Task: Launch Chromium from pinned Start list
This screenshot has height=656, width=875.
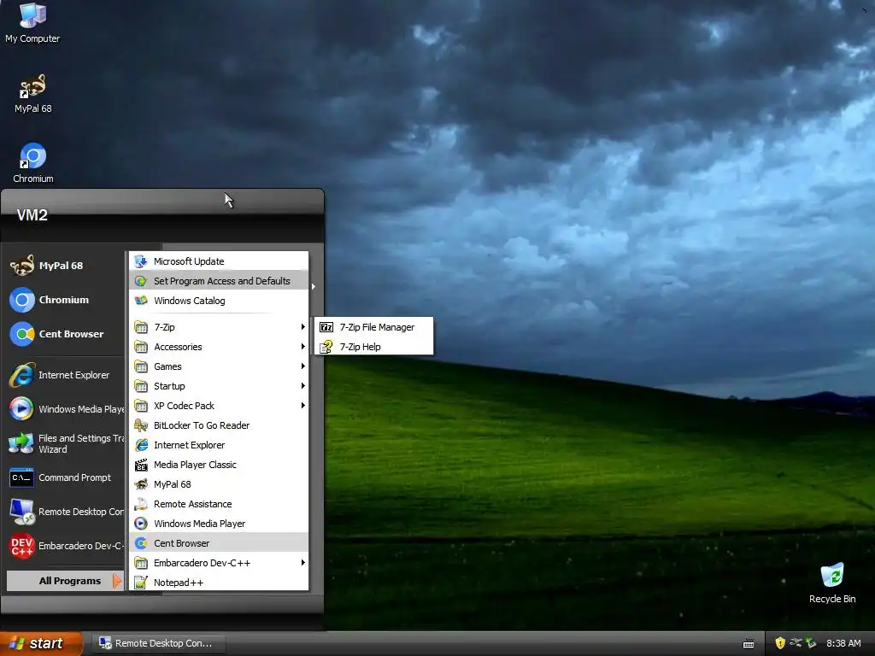Action: click(x=65, y=300)
